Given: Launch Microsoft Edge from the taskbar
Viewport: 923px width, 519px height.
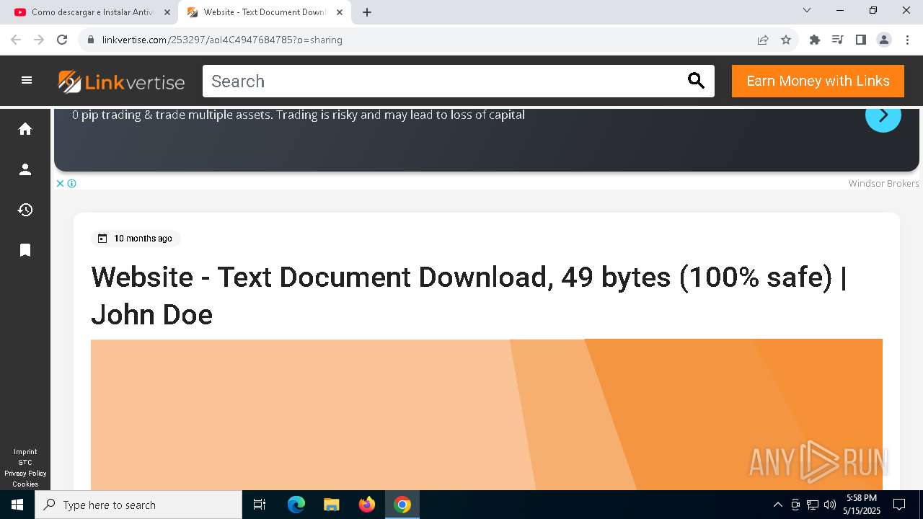Looking at the screenshot, I should (296, 505).
